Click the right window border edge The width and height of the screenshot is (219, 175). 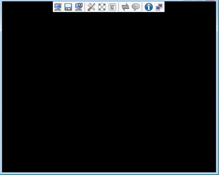tap(218, 87)
